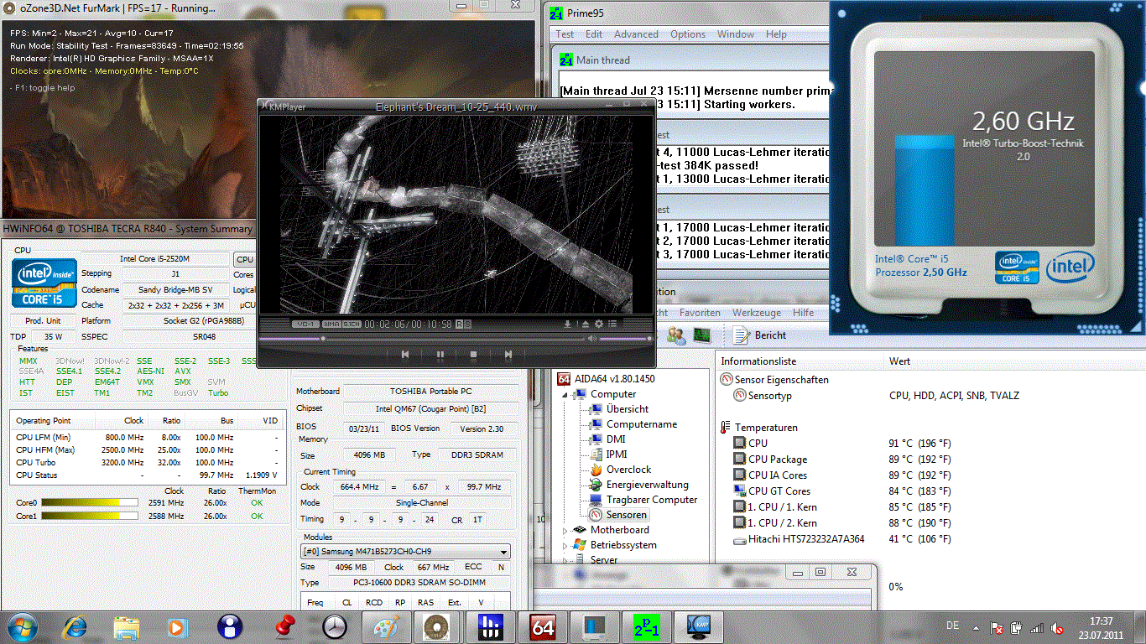1146x644 pixels.
Task: Switch to Prime95 green taskbar icon
Action: (645, 626)
